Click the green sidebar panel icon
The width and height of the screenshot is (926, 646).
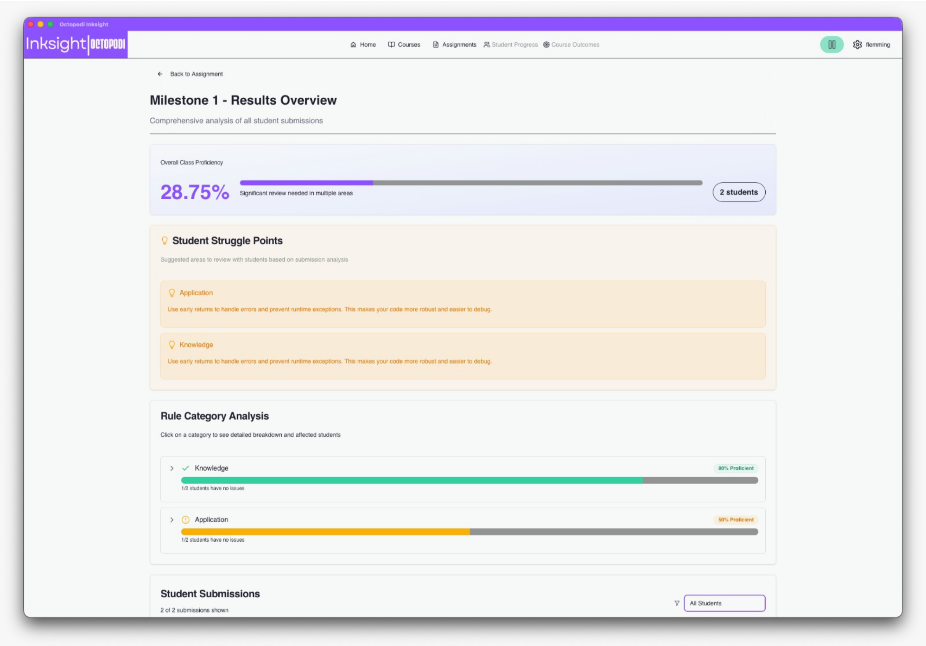[831, 45]
